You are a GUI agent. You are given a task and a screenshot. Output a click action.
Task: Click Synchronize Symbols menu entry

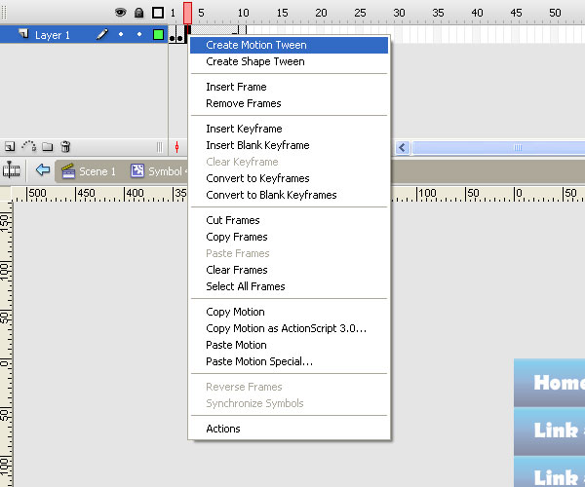pos(290,403)
